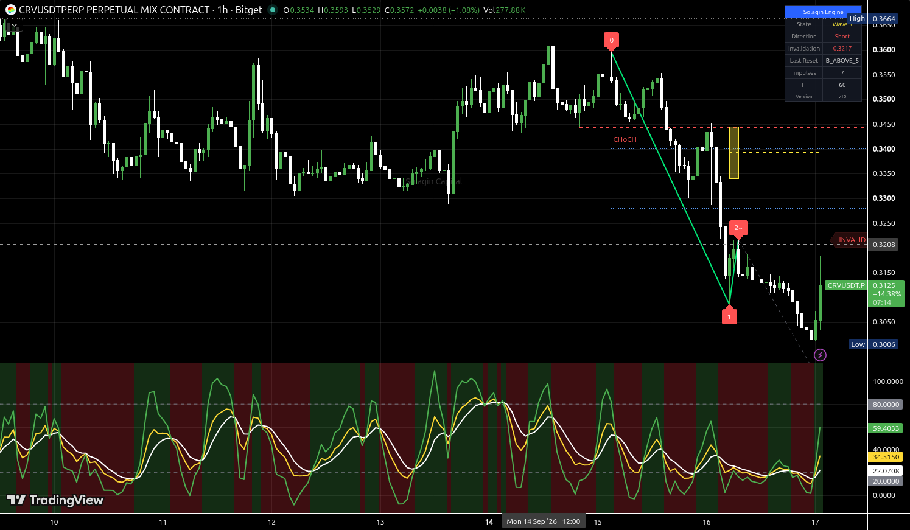Image resolution: width=910 pixels, height=530 pixels.
Task: Click the CRVUSDT.P price label
Action: pos(846,285)
